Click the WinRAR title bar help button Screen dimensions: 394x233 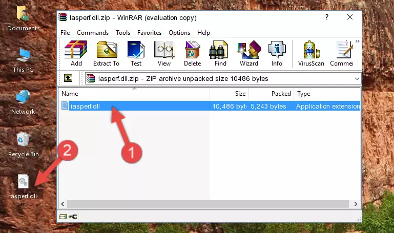(x=327, y=17)
